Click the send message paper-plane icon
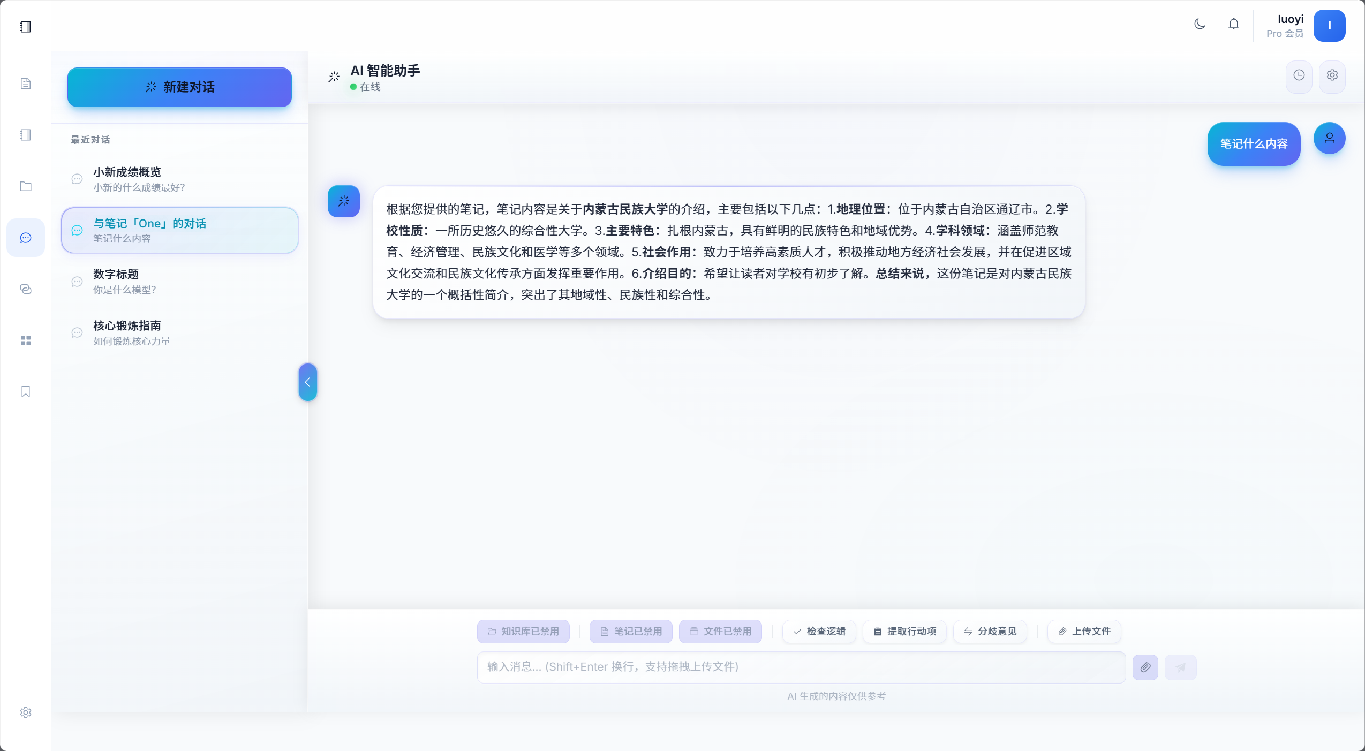Image resolution: width=1365 pixels, height=751 pixels. click(1180, 667)
